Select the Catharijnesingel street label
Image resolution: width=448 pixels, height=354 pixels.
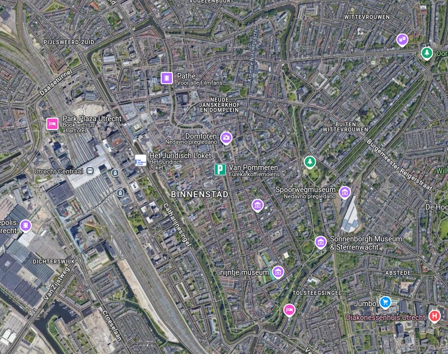pyautogui.click(x=176, y=224)
